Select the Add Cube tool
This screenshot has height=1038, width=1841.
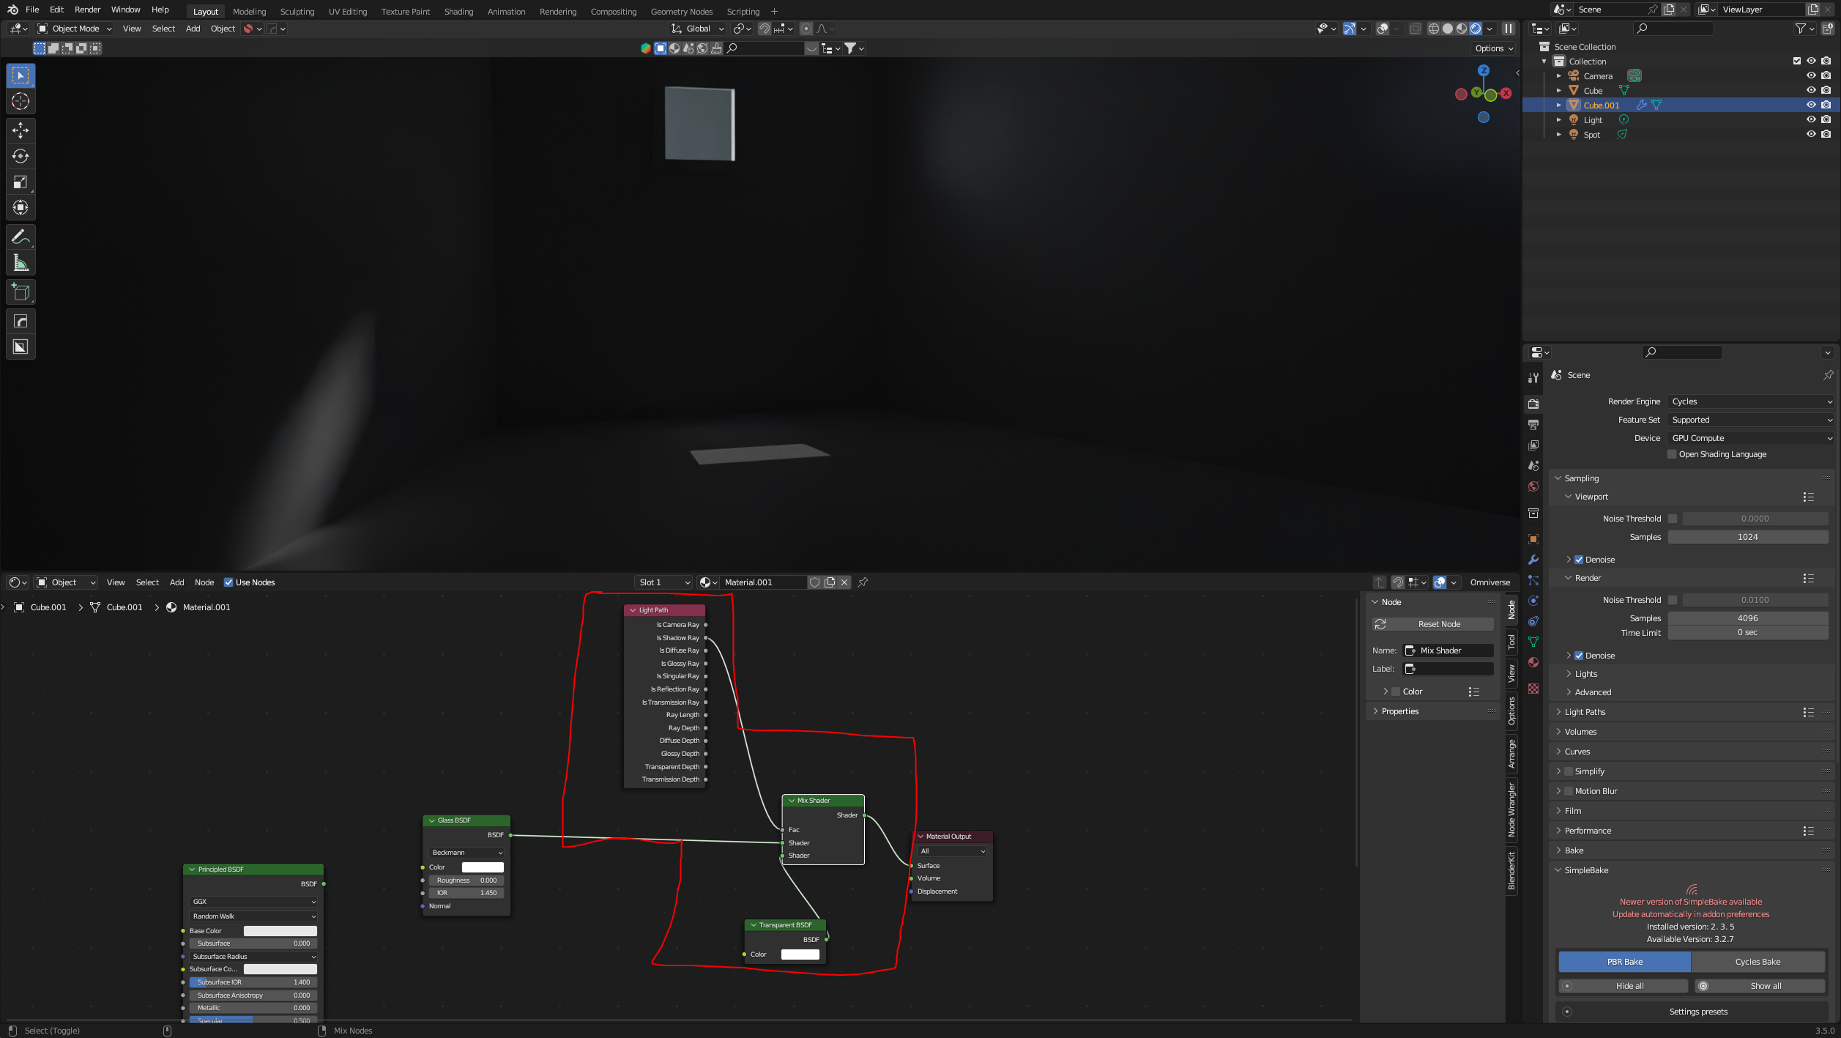tap(21, 292)
